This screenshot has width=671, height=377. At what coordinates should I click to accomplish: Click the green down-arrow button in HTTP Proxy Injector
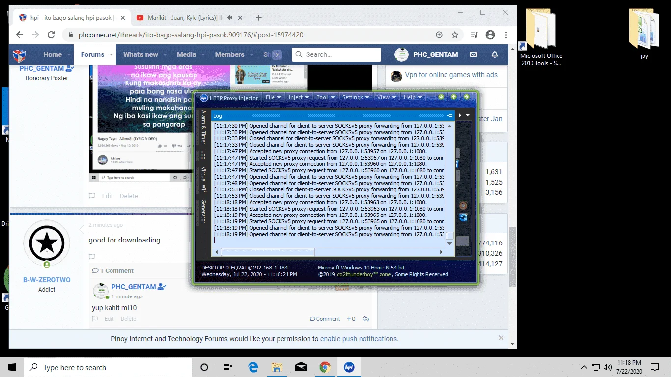coord(441,97)
